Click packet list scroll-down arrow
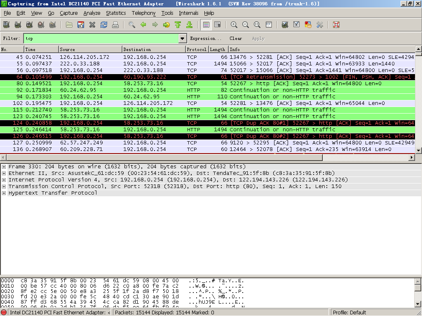The height and width of the screenshot is (316, 422). tap(418, 151)
